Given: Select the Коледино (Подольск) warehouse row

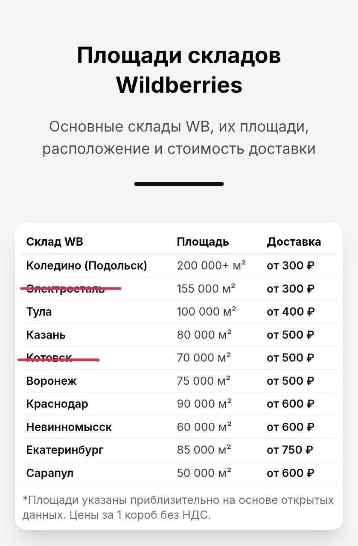Looking at the screenshot, I should pos(179,266).
